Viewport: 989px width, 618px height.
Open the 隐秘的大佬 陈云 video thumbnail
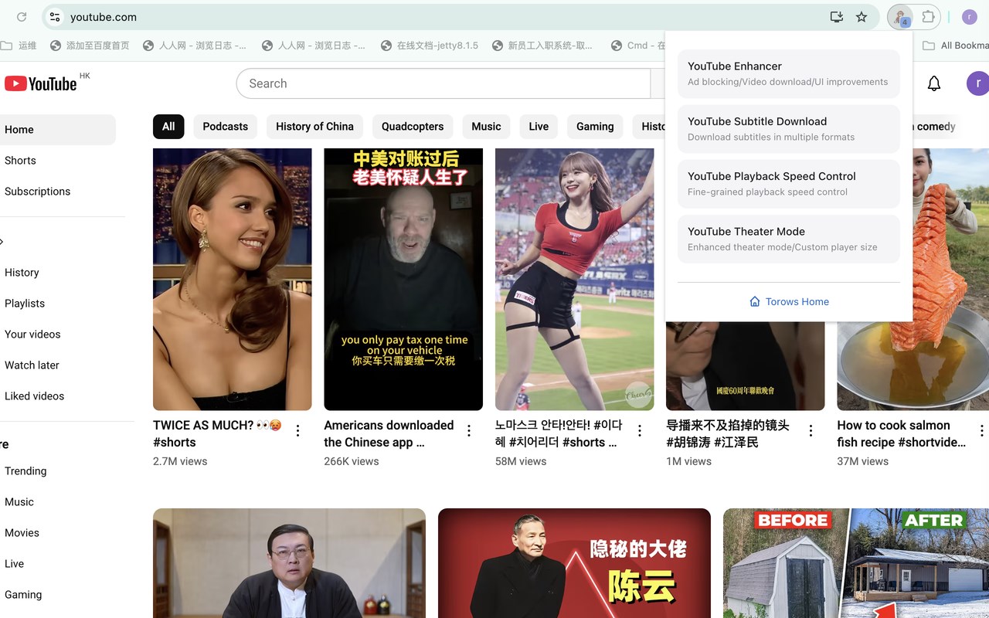(x=574, y=563)
